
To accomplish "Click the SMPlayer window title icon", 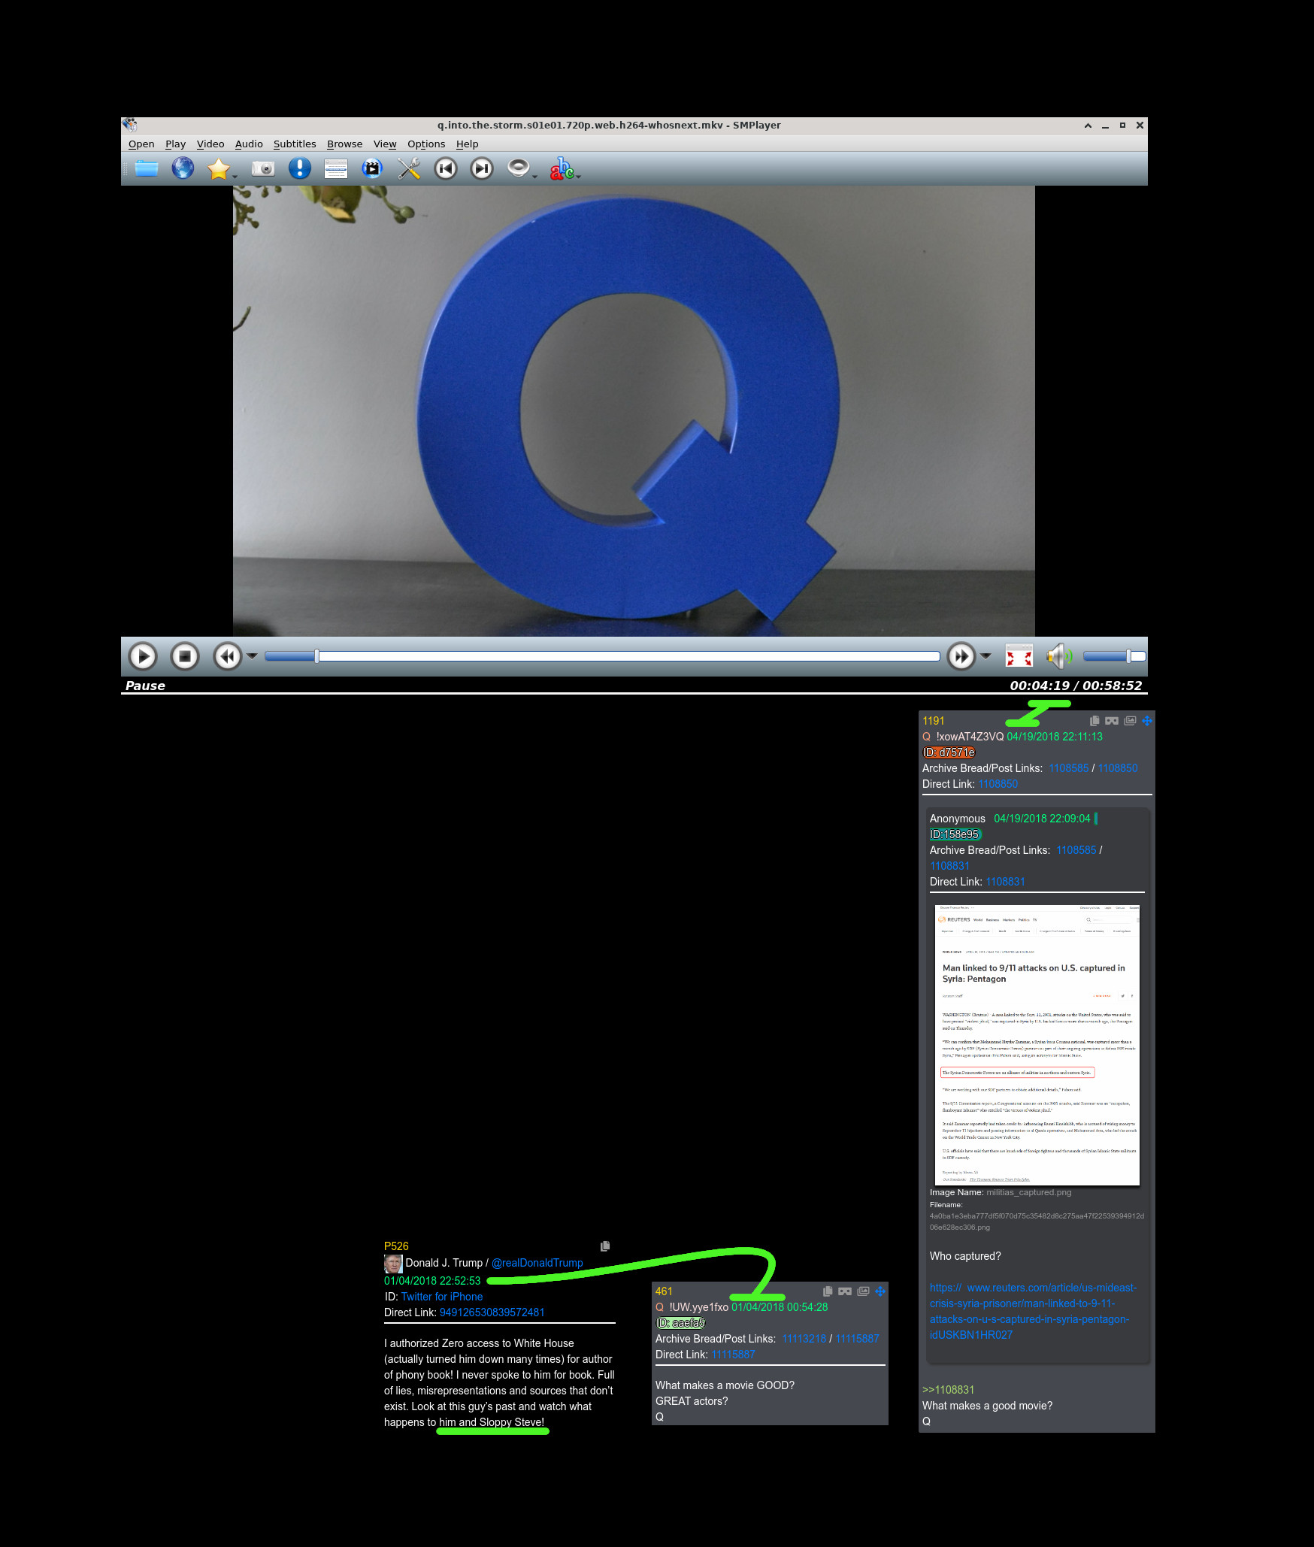I will pyautogui.click(x=130, y=125).
